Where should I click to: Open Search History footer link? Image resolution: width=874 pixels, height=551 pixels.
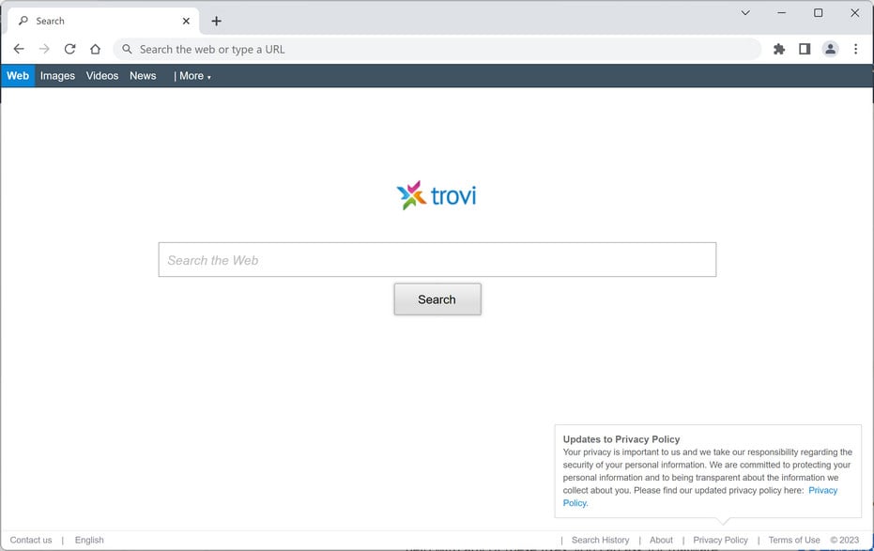pos(600,540)
